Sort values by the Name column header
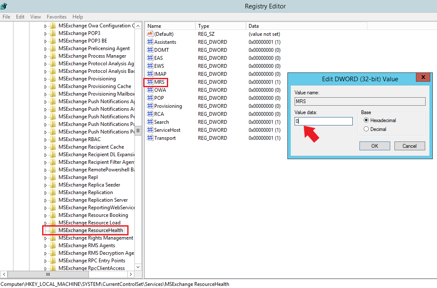 pos(170,26)
